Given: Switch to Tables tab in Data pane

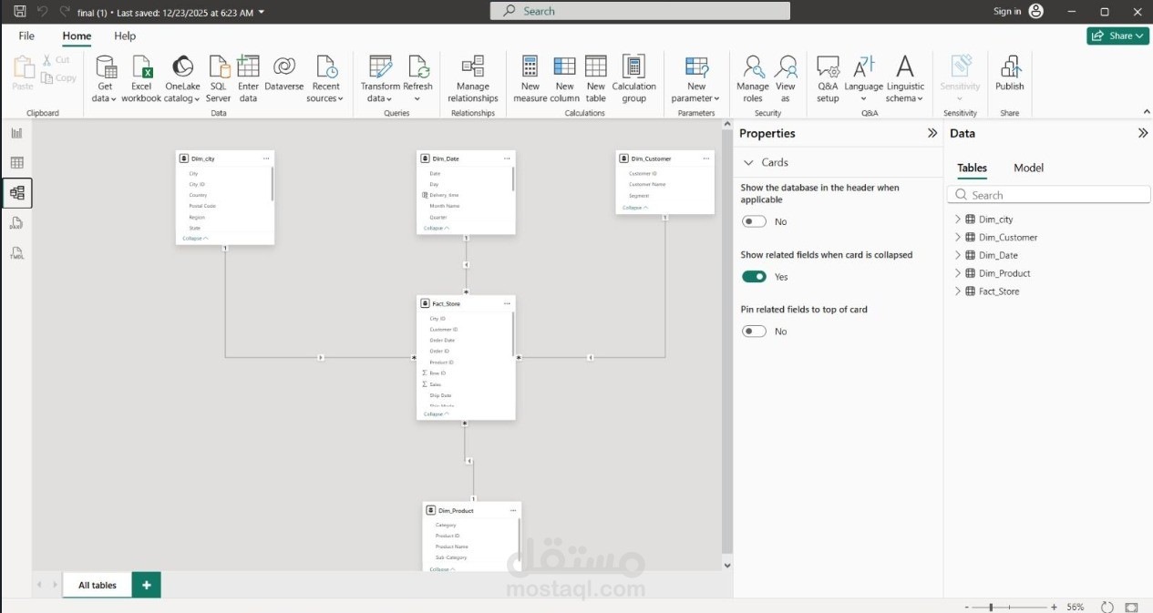Looking at the screenshot, I should point(972,168).
